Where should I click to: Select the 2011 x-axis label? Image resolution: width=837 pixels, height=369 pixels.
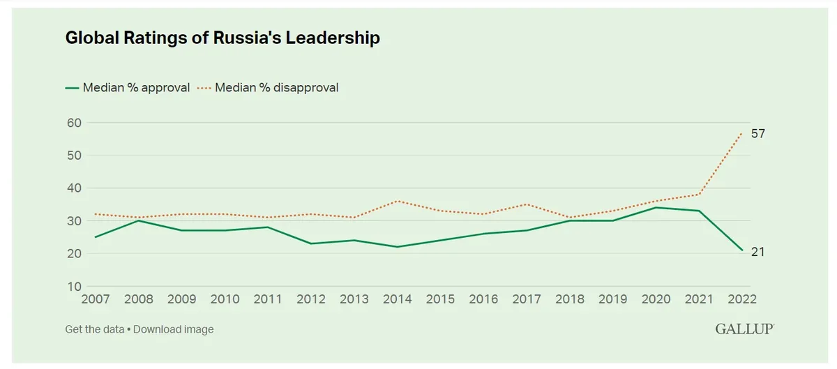point(267,299)
